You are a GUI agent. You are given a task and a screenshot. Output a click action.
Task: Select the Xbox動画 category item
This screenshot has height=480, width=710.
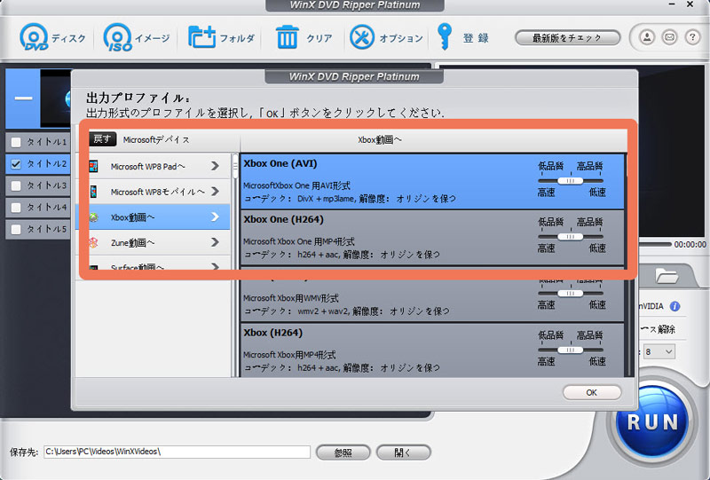153,216
